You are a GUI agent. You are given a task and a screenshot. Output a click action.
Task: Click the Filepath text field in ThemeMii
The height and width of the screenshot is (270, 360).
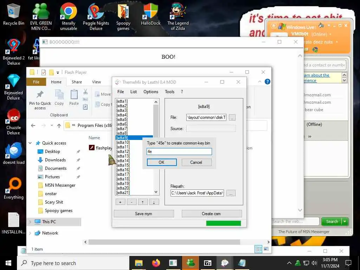(197, 193)
